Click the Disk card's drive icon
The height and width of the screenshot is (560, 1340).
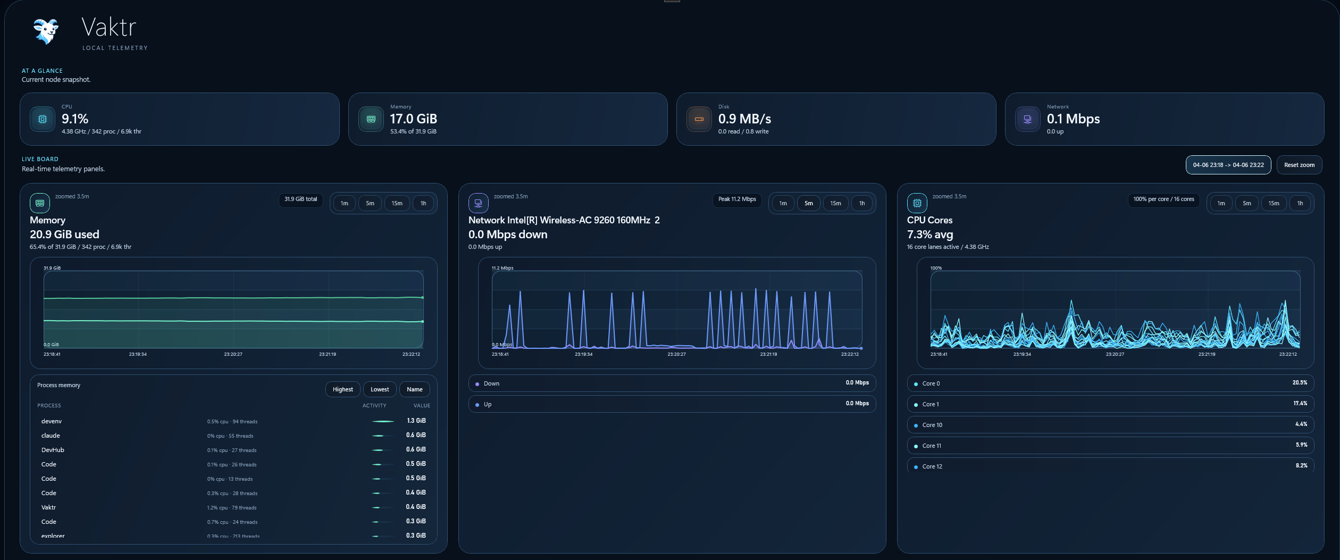(x=699, y=119)
